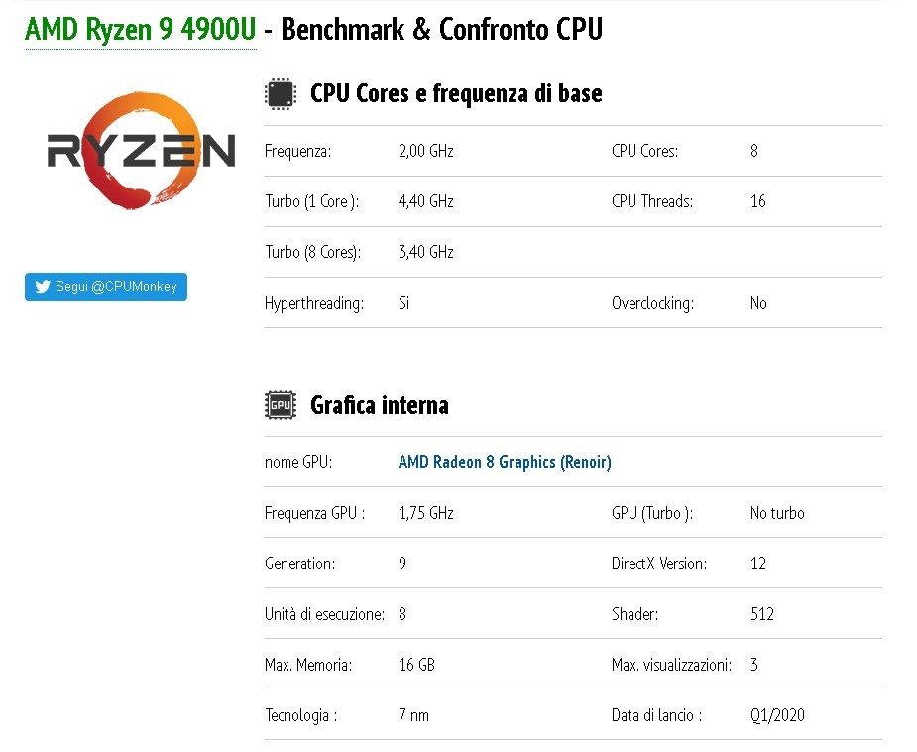Open AMD Radeon 8 Graphics (Renoir) link
The height and width of the screenshot is (752, 917).
[x=505, y=462]
